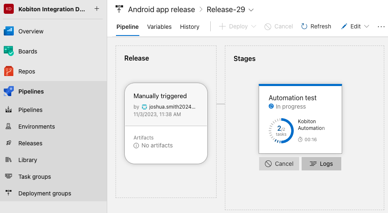Click the Manually triggered card heading
The width and height of the screenshot is (388, 213).
[160, 96]
